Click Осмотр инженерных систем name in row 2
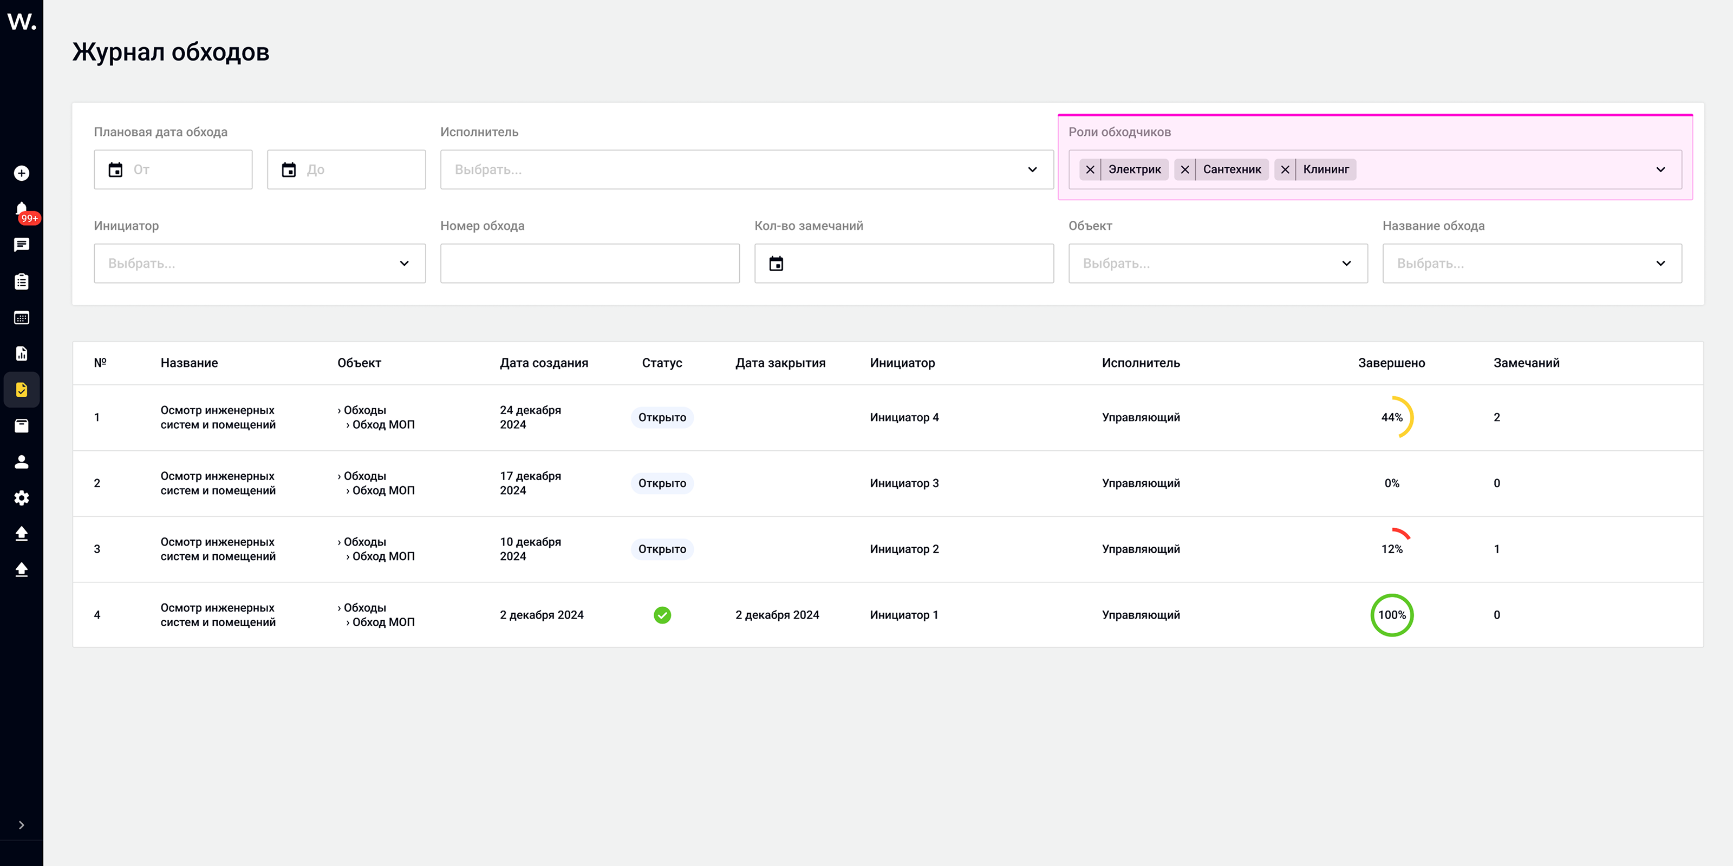The width and height of the screenshot is (1733, 866). 218,483
